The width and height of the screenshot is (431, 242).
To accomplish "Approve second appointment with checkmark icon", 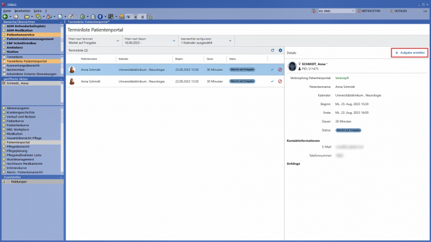I will (272, 81).
